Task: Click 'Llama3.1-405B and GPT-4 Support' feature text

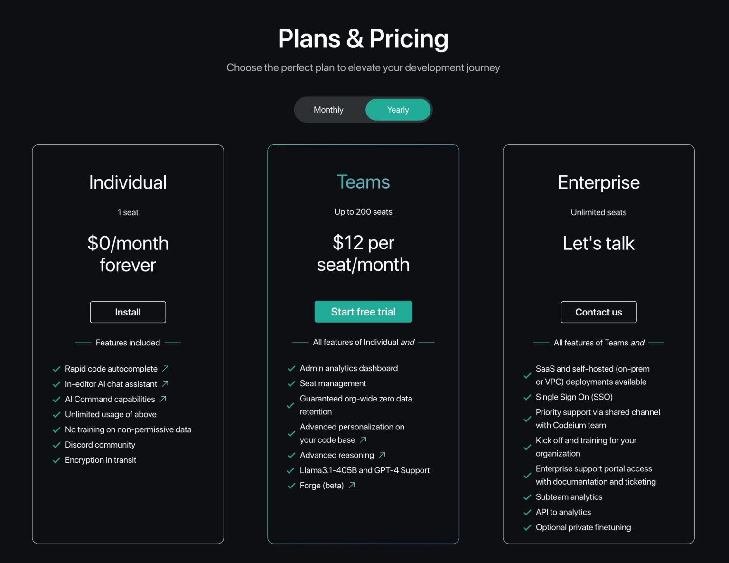Action: [364, 470]
